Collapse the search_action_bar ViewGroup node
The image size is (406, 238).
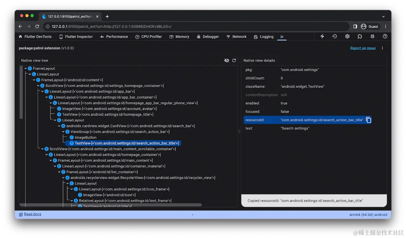coord(63,132)
